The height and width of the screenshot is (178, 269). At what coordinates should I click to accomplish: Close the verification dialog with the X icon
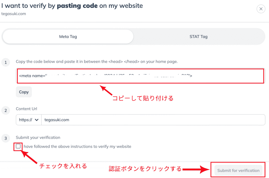click(x=261, y=9)
